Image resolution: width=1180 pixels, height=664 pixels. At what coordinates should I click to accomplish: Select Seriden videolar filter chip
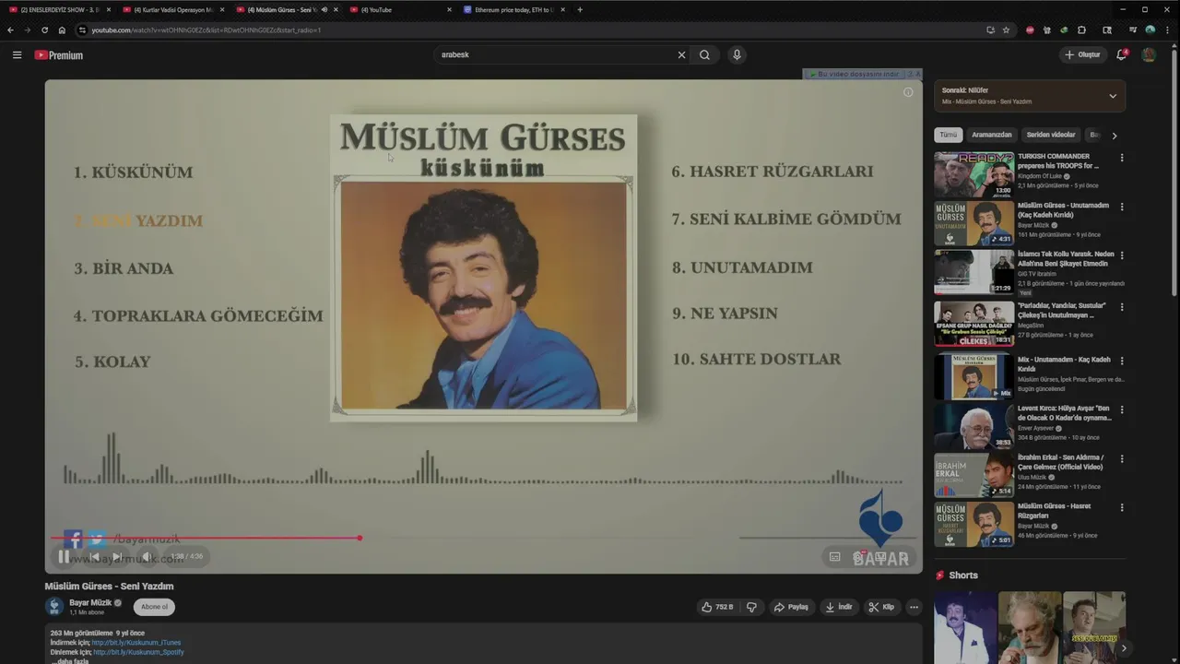(x=1051, y=135)
